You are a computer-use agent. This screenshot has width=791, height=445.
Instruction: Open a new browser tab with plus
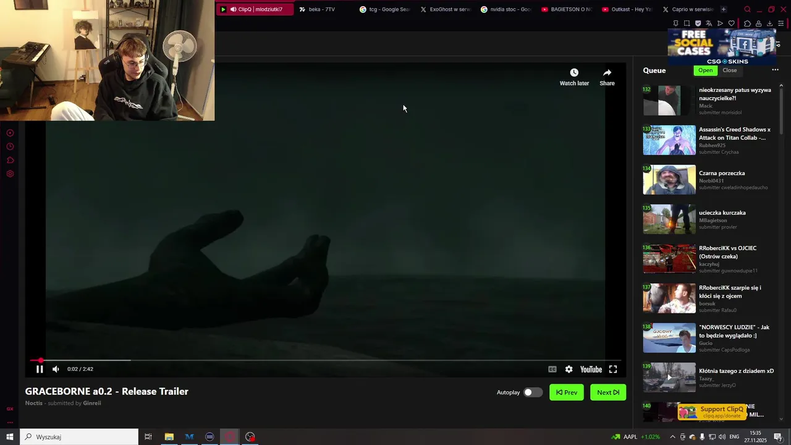[x=723, y=9]
